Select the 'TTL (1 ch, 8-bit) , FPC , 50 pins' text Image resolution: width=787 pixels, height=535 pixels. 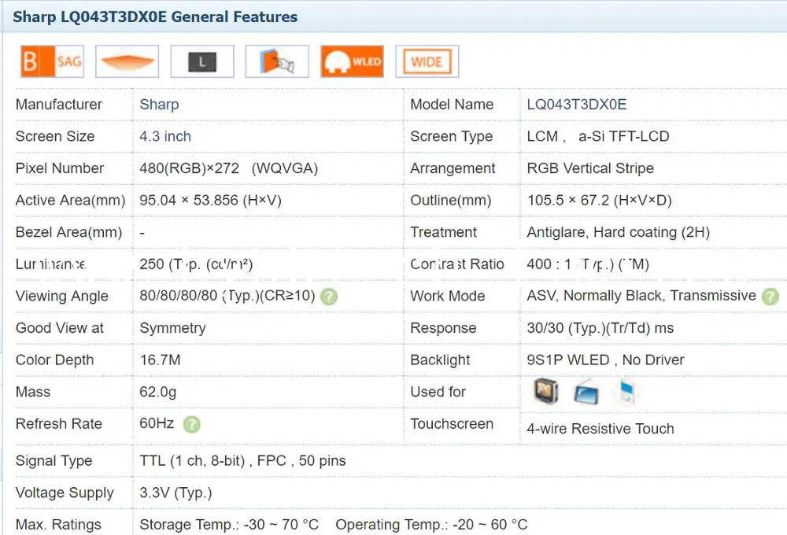(243, 461)
